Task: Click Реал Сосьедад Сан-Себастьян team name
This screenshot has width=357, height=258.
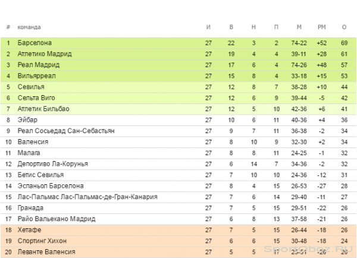Action: (x=66, y=131)
